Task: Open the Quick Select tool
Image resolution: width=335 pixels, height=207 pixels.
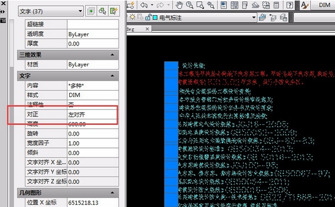Action: (114, 11)
